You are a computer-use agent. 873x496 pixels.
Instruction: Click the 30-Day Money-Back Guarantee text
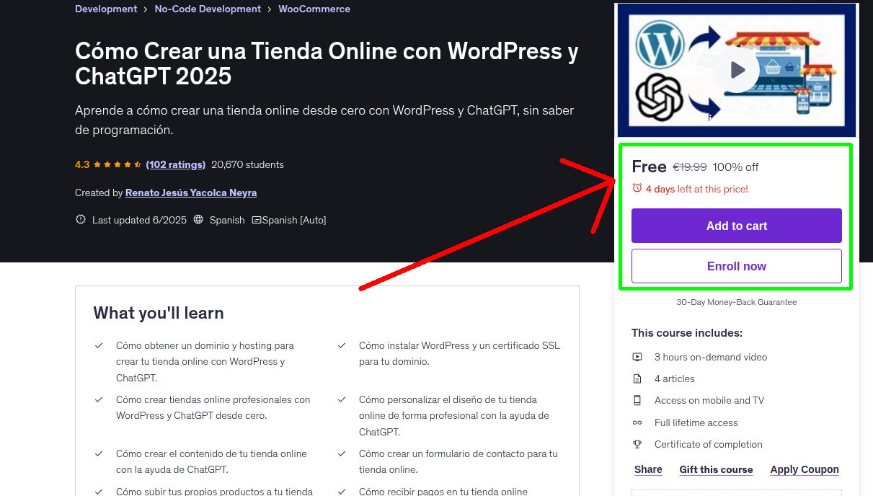coord(737,302)
